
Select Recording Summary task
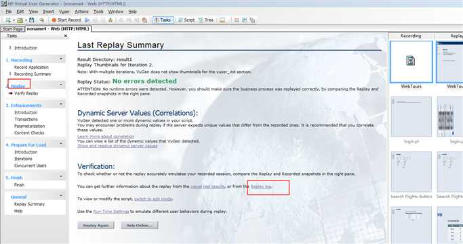coord(33,74)
